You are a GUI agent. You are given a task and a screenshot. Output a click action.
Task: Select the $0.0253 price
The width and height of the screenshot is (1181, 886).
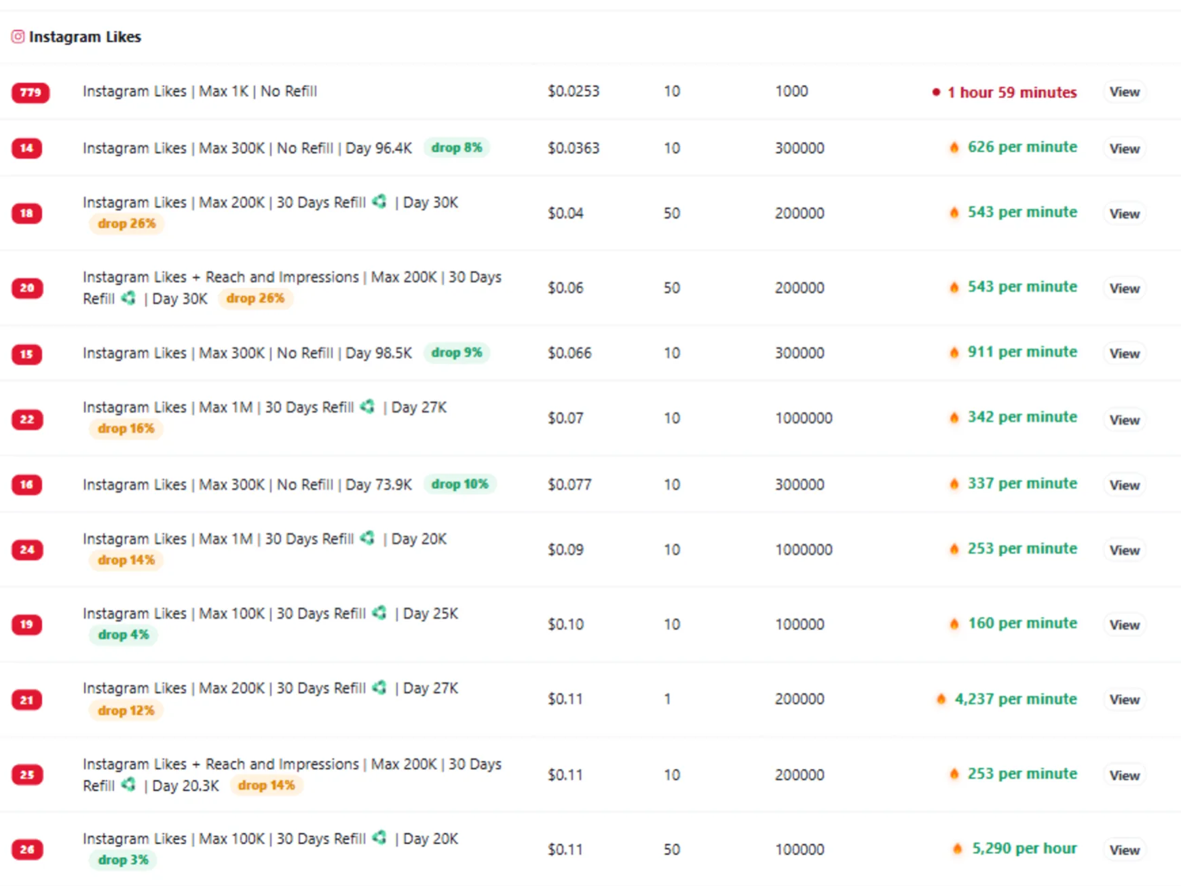coord(574,92)
